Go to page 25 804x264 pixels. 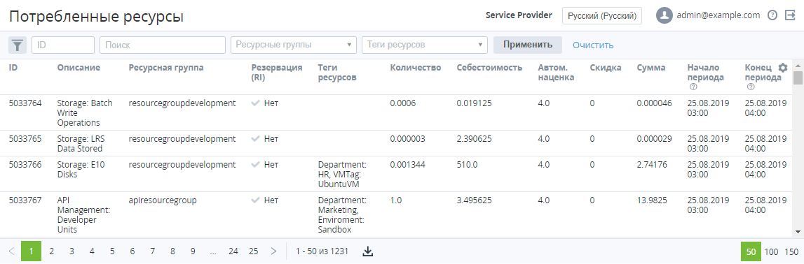pos(253,251)
